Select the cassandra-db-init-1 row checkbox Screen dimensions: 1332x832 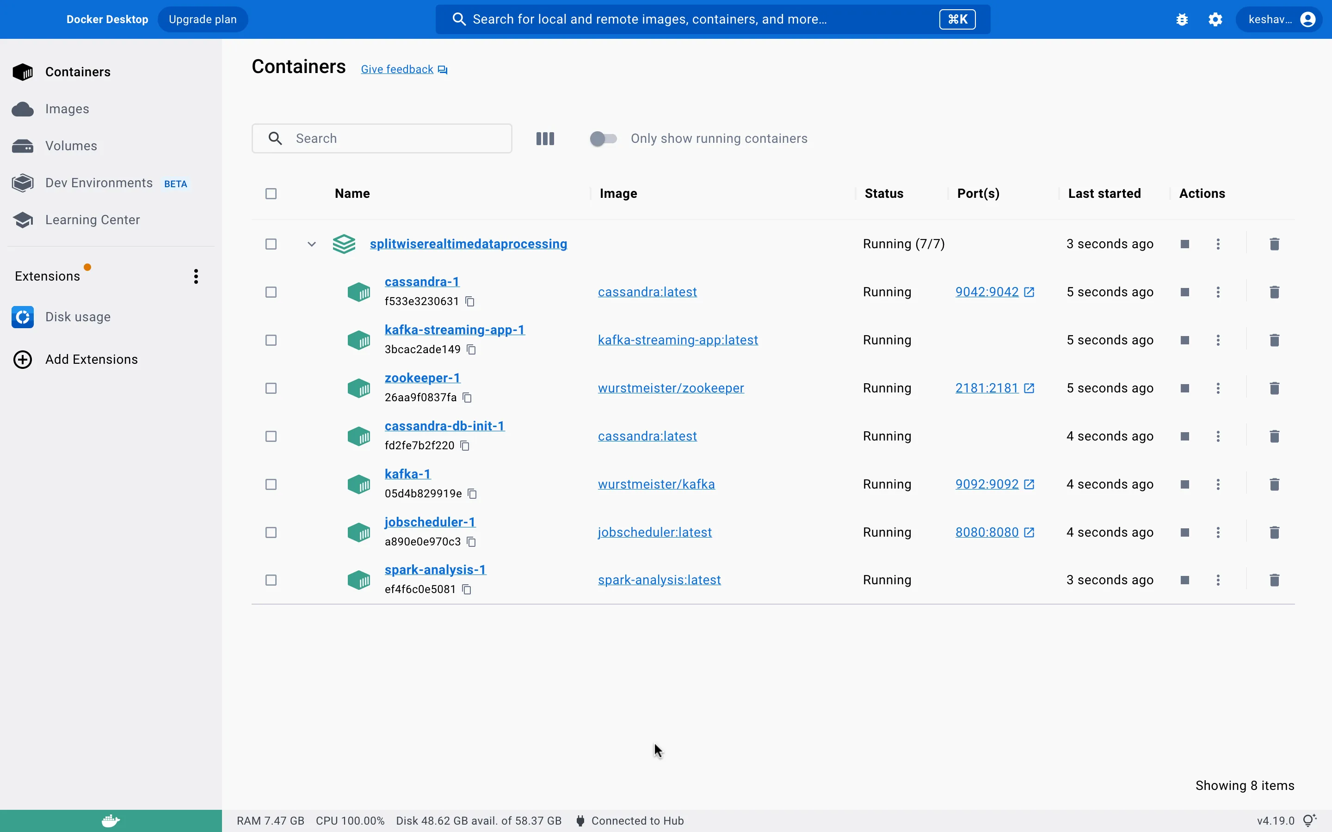click(x=271, y=436)
